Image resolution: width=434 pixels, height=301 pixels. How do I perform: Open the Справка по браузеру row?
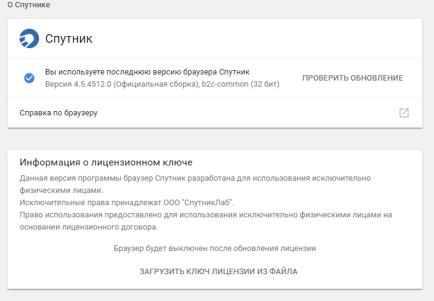(215, 113)
